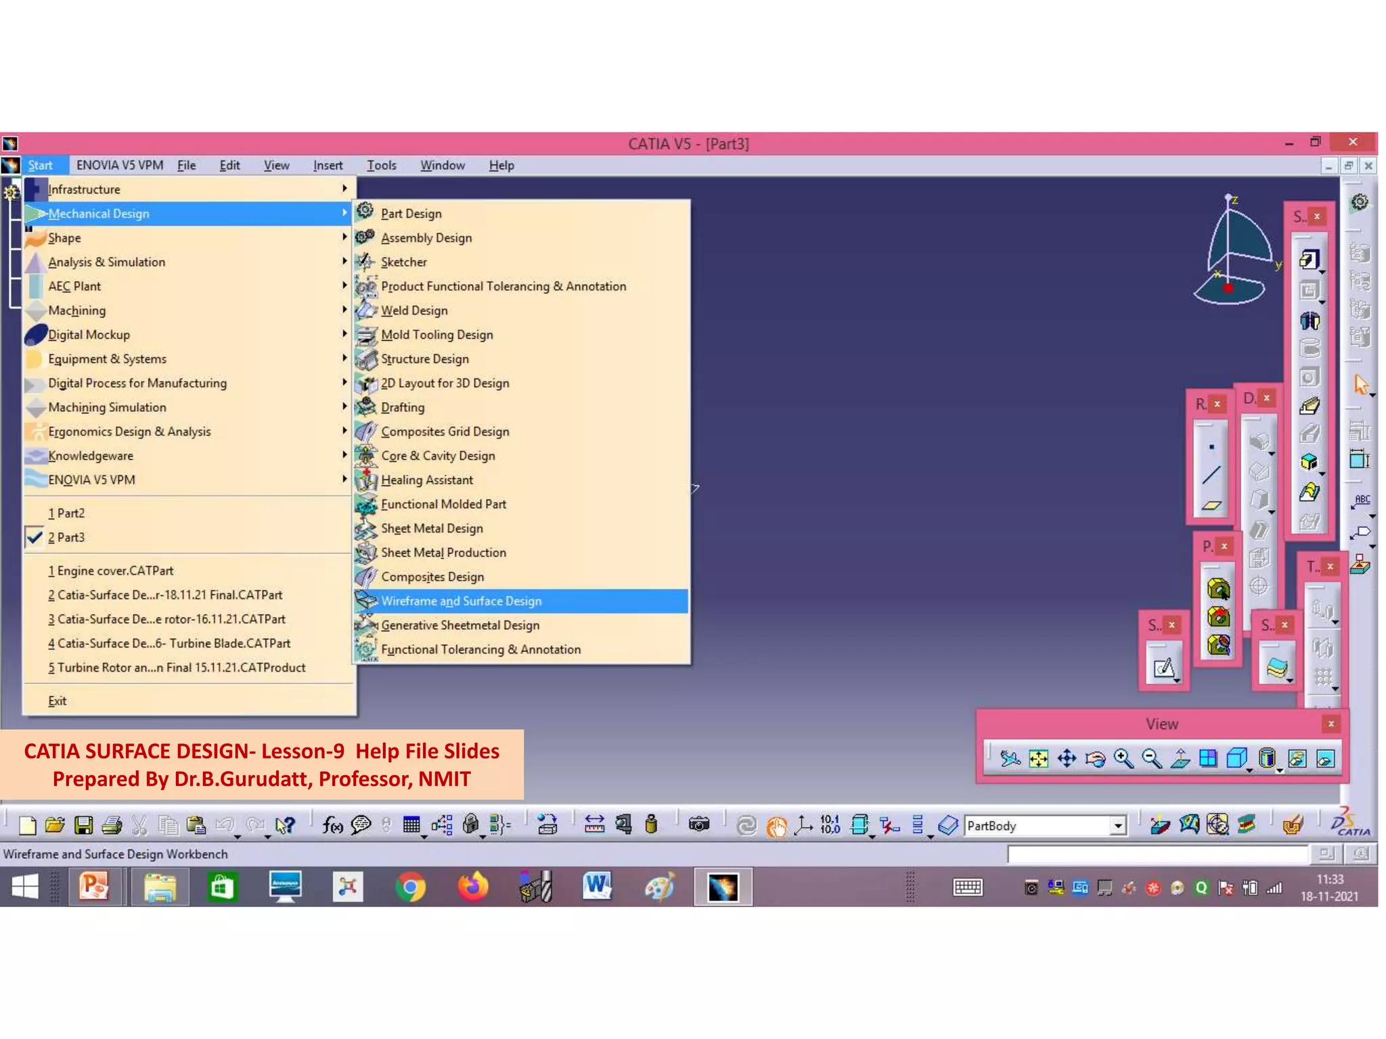The image size is (1386, 1039).
Task: Click the Formula f(x) icon
Action: click(332, 825)
